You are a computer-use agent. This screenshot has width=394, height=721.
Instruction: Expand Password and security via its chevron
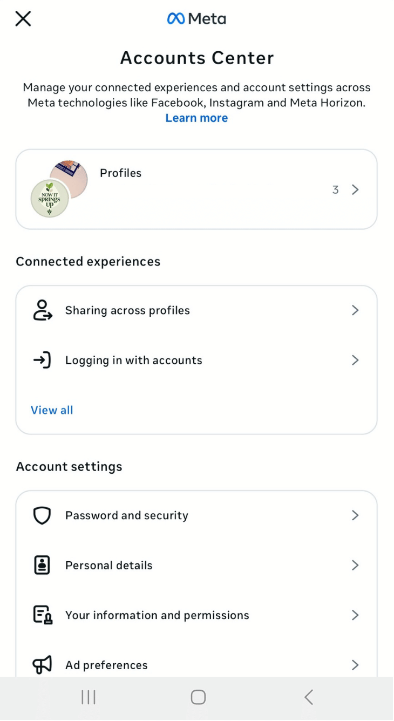(x=355, y=515)
